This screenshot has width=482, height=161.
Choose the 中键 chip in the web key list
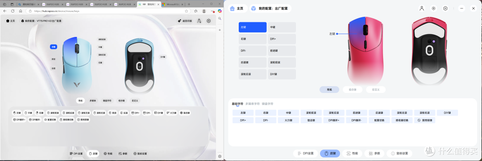pos(28,113)
